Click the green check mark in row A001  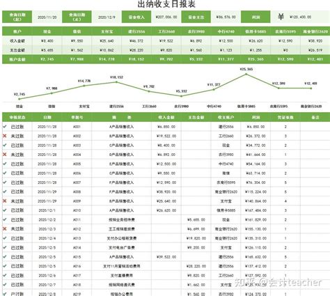pyautogui.click(x=5, y=127)
